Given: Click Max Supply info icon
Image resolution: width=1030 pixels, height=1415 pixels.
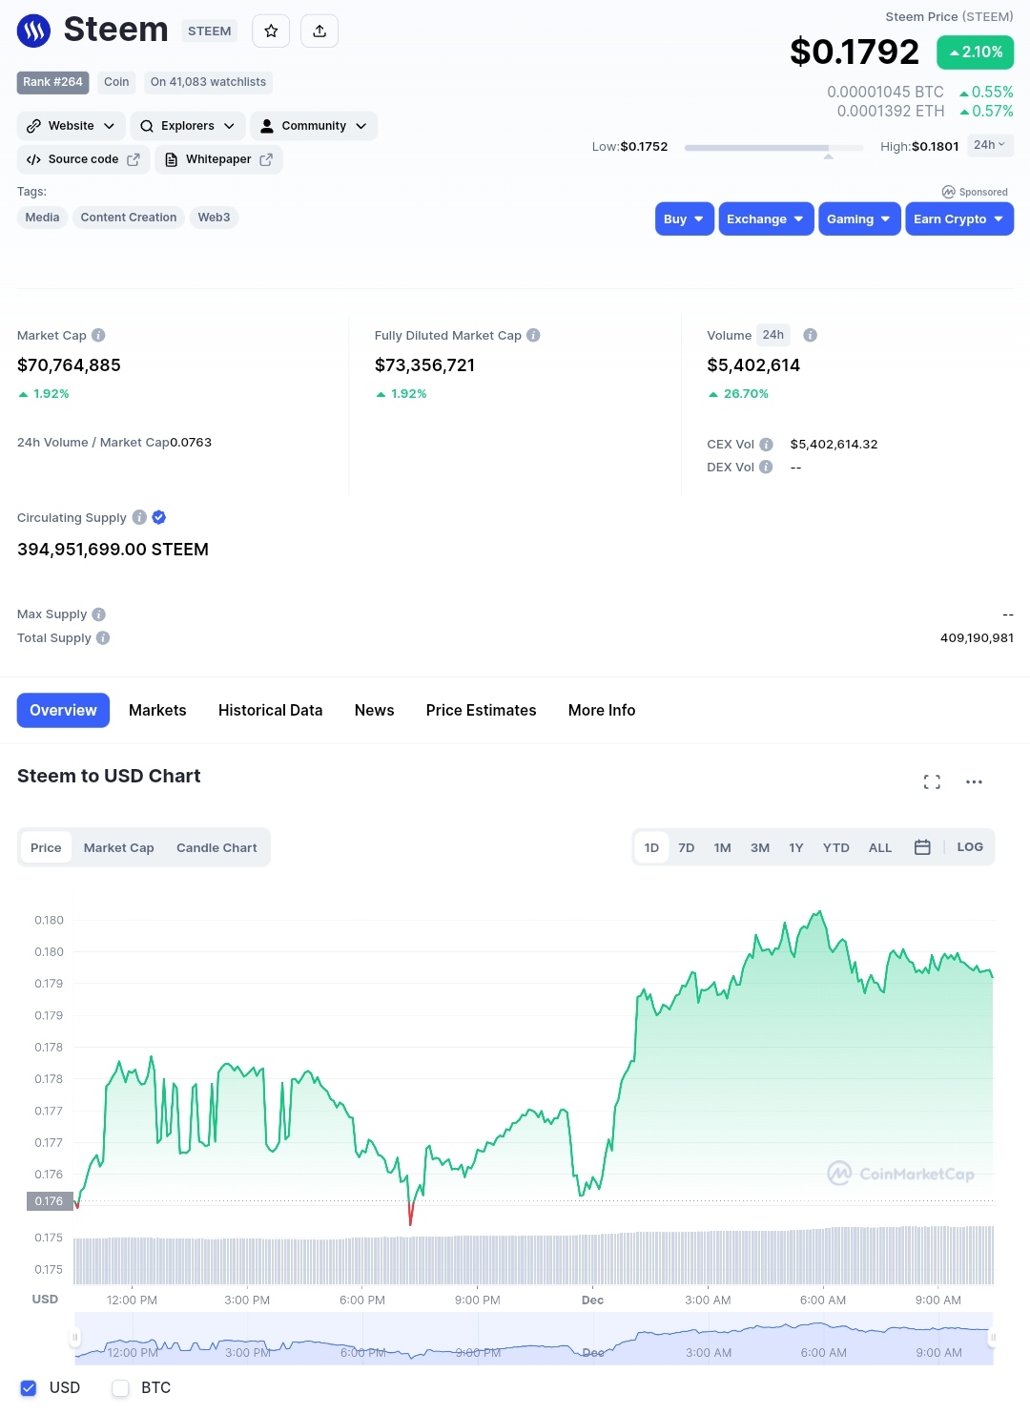Looking at the screenshot, I should (x=98, y=614).
